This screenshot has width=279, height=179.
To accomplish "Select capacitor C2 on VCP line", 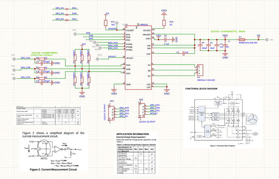I will click(x=184, y=54).
